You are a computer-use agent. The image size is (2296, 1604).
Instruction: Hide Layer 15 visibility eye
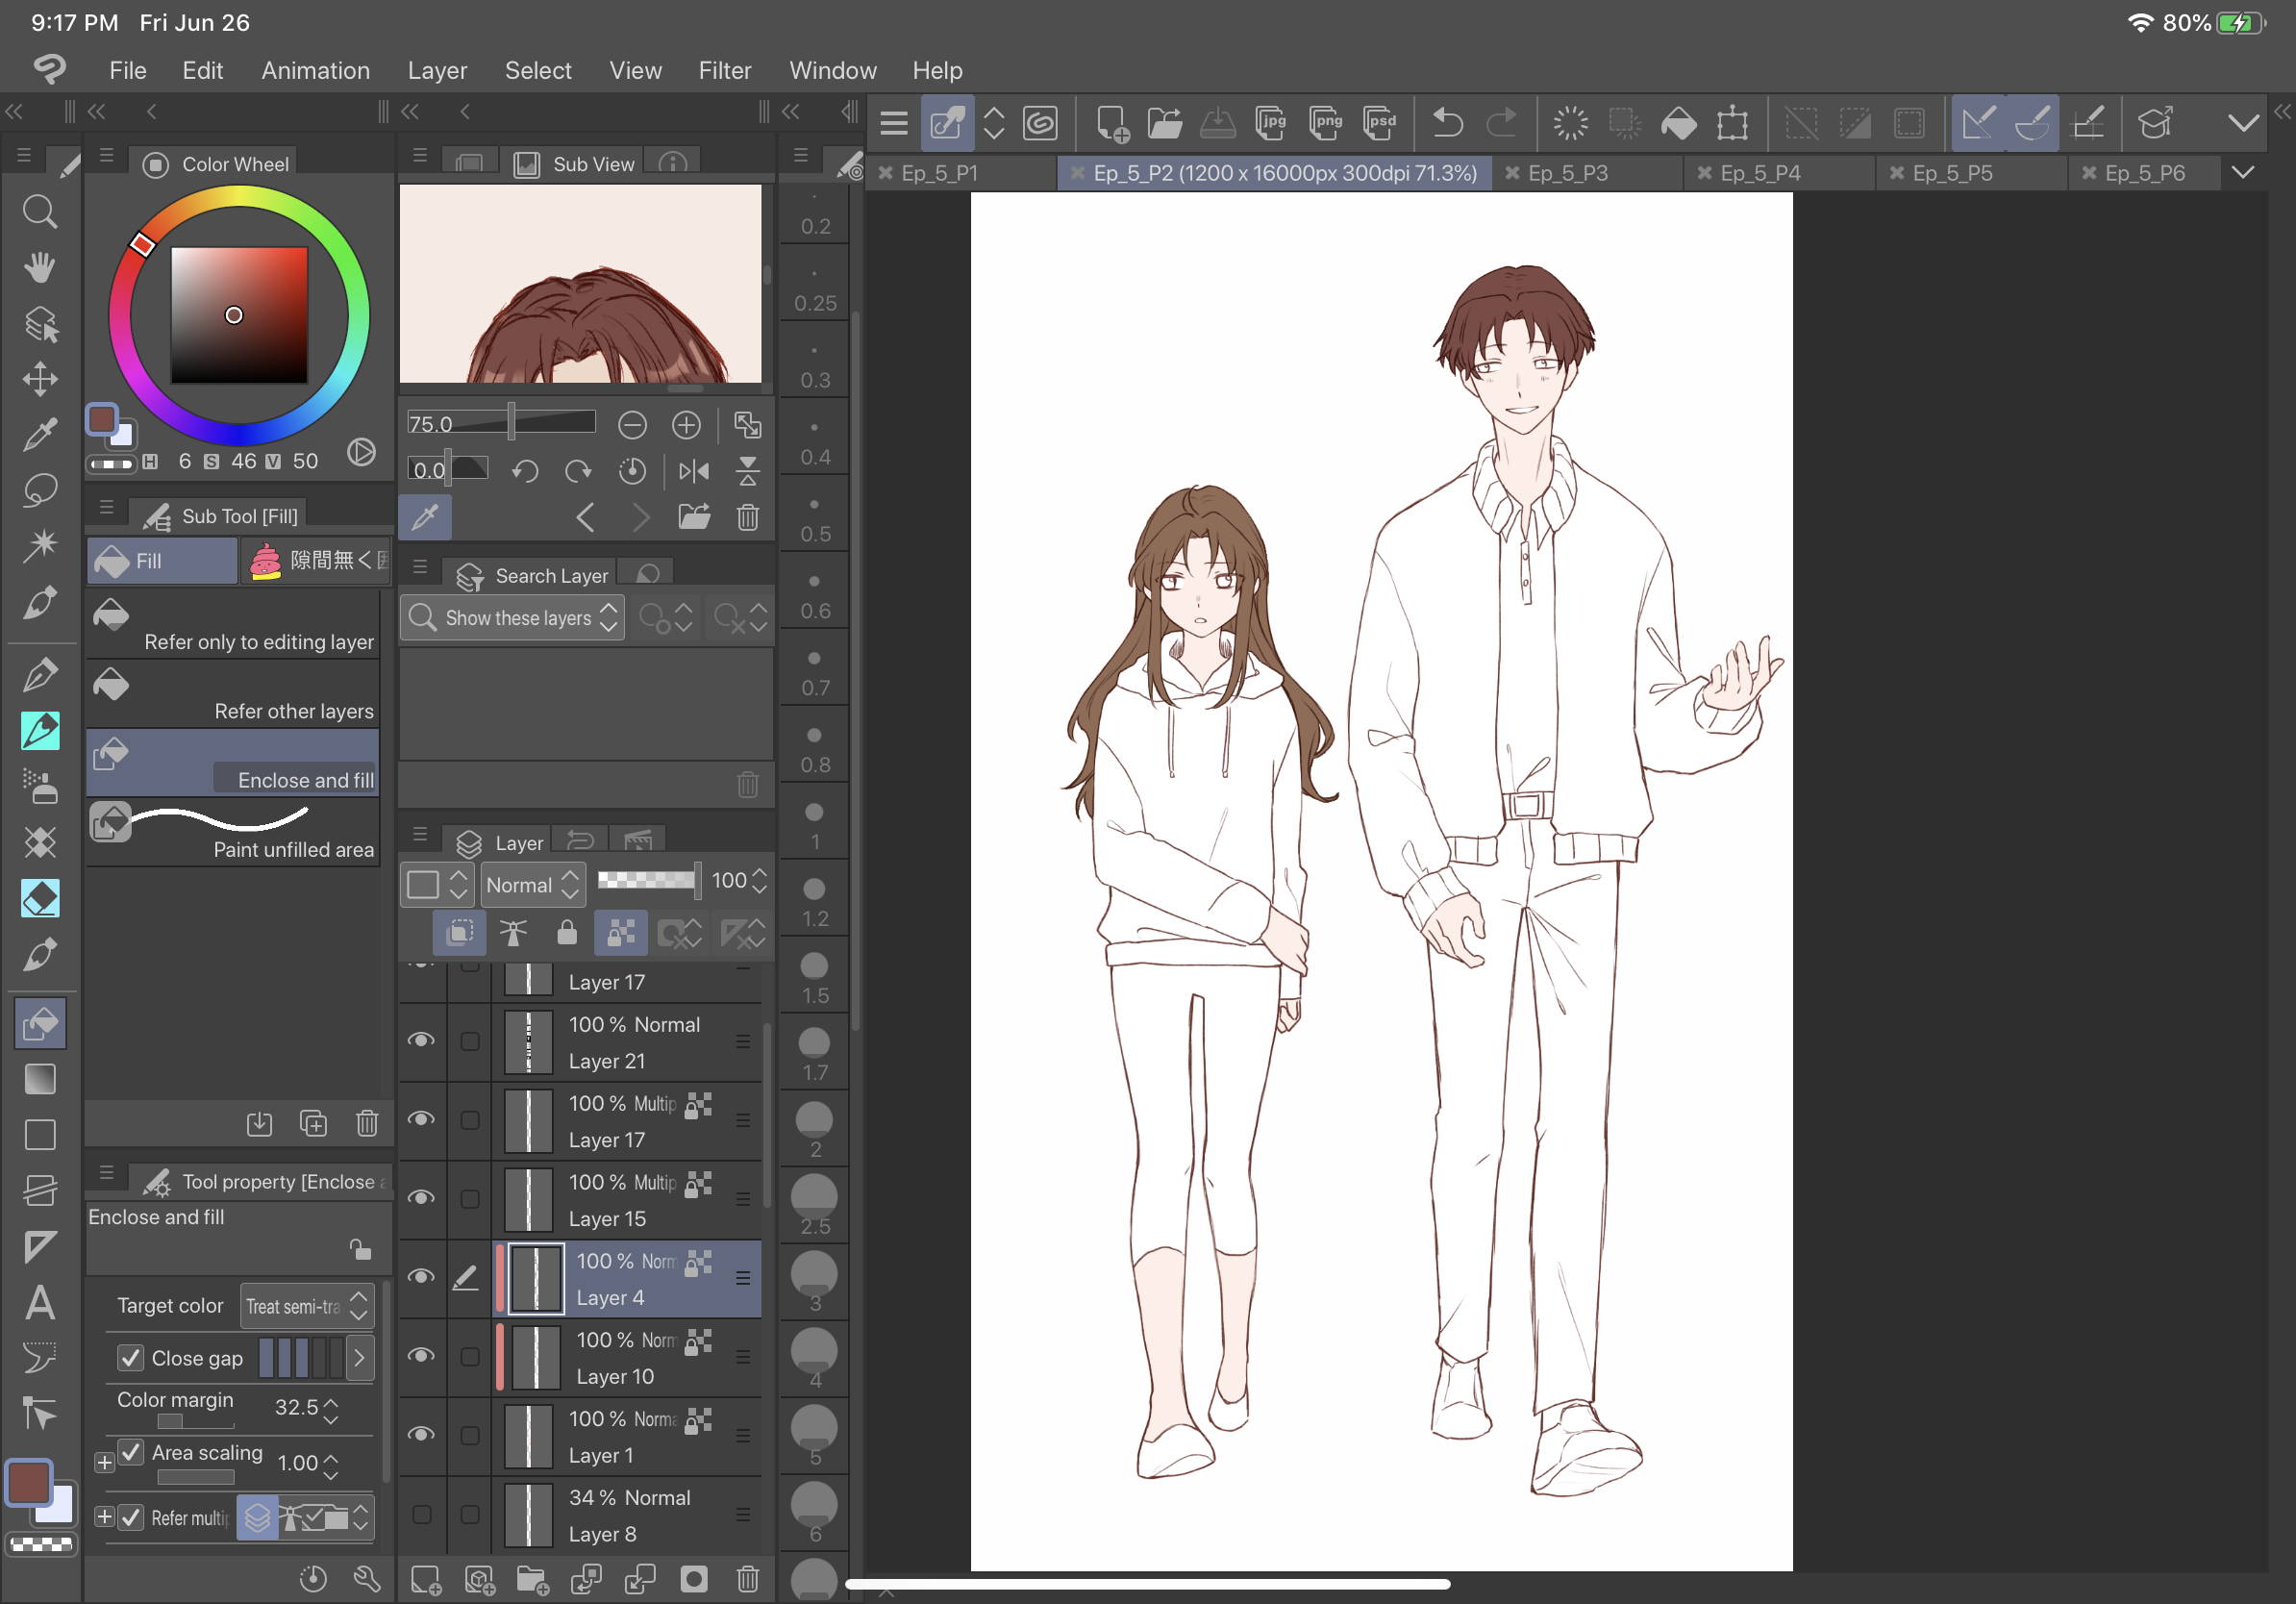point(421,1198)
